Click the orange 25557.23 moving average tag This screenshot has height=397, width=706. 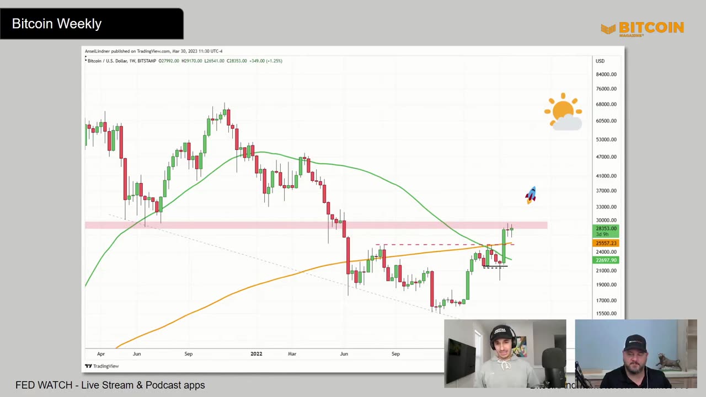(606, 243)
